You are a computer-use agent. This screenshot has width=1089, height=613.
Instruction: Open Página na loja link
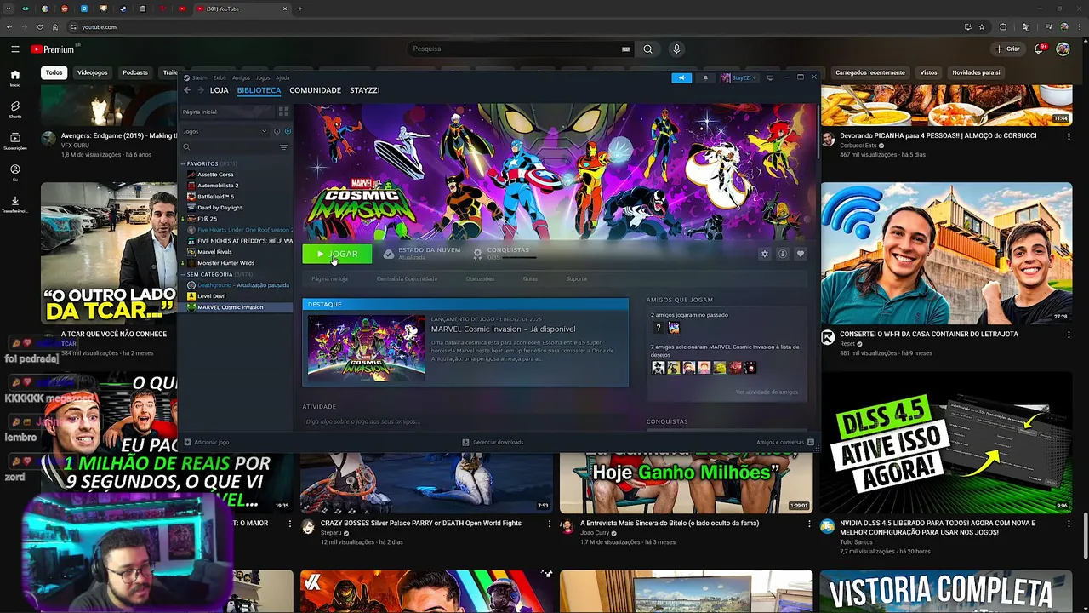329,278
